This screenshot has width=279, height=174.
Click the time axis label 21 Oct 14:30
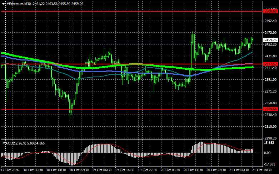pyautogui.click(x=262, y=170)
